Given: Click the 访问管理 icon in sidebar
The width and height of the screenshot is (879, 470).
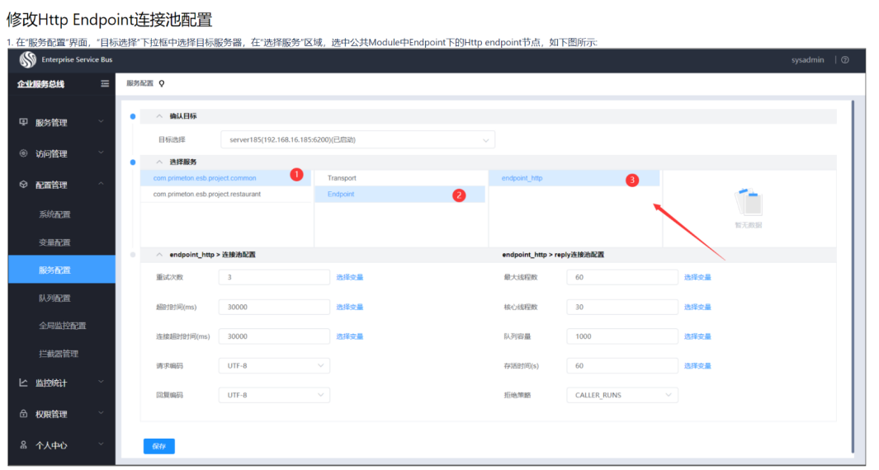Looking at the screenshot, I should pyautogui.click(x=24, y=153).
